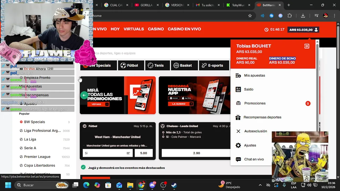Select the 2.90 odds on Chelsea - Leeds United

click(x=196, y=153)
